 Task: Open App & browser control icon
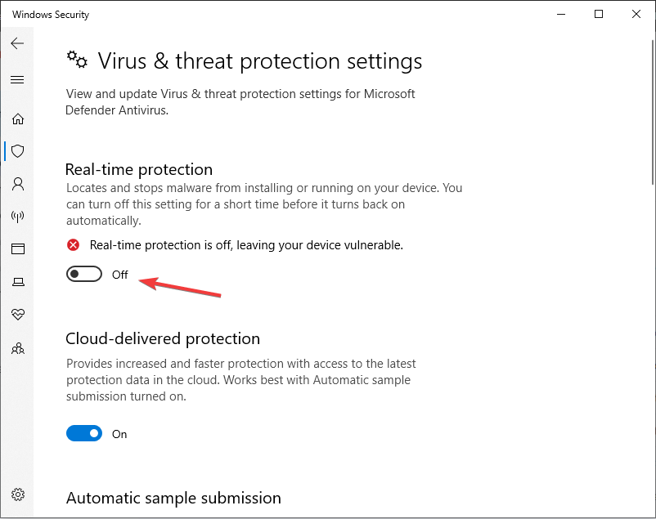17,248
